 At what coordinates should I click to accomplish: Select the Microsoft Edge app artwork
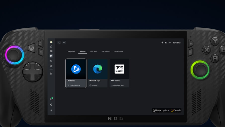click(x=98, y=69)
